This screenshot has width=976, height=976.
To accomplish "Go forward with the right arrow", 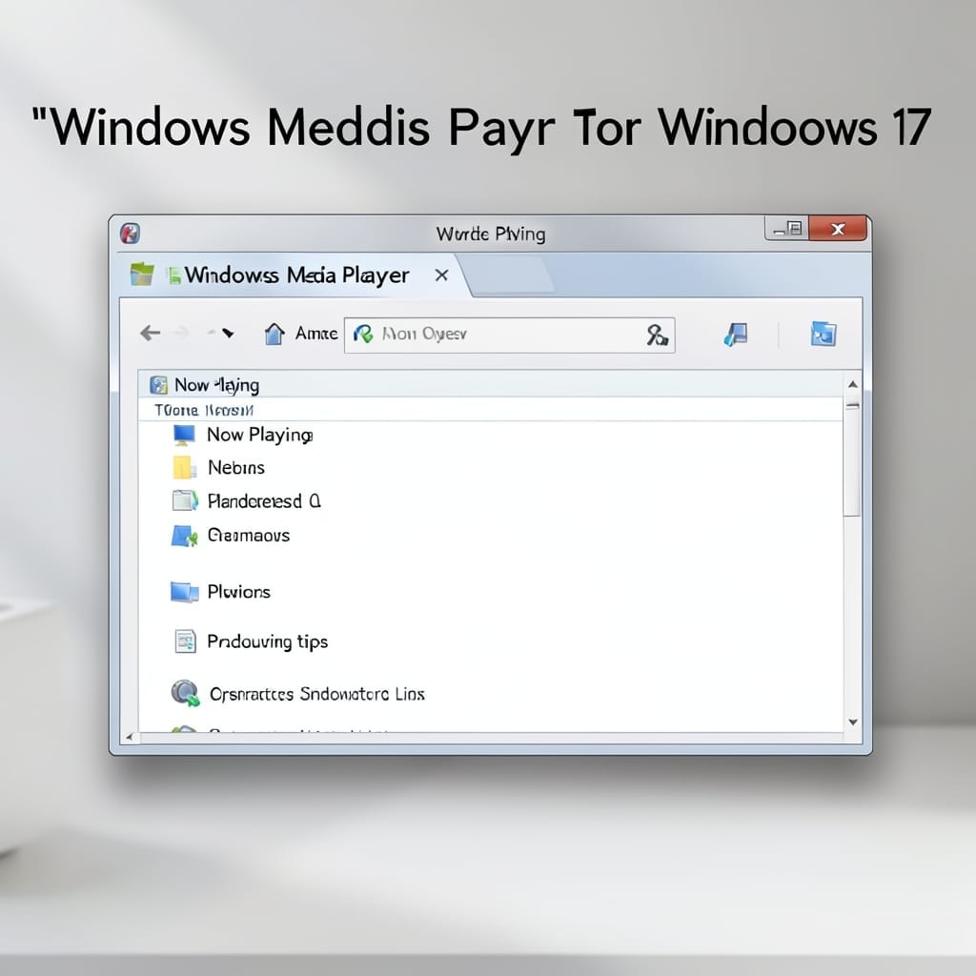I will [x=182, y=334].
